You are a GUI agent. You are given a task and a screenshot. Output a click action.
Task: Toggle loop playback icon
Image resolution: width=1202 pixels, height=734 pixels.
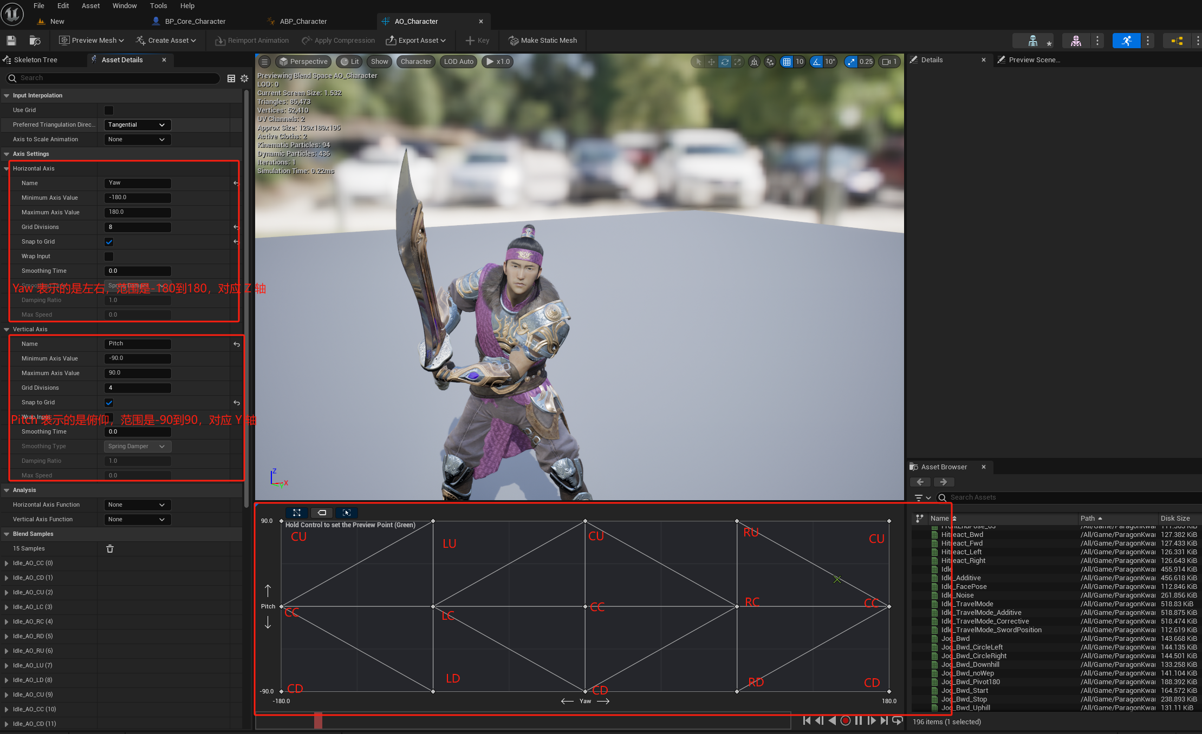[897, 720]
